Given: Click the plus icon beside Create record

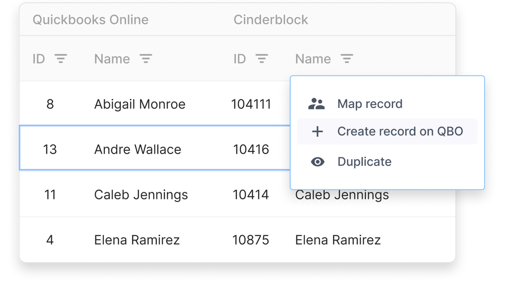Looking at the screenshot, I should [x=317, y=132].
